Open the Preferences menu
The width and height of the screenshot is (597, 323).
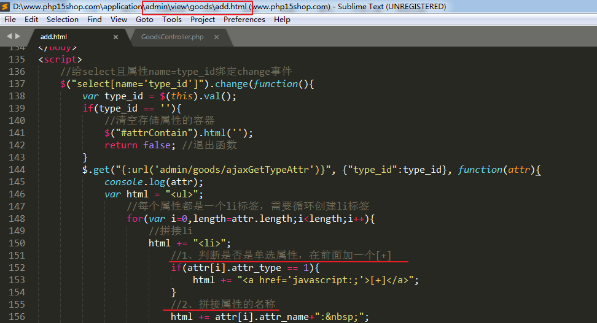244,20
